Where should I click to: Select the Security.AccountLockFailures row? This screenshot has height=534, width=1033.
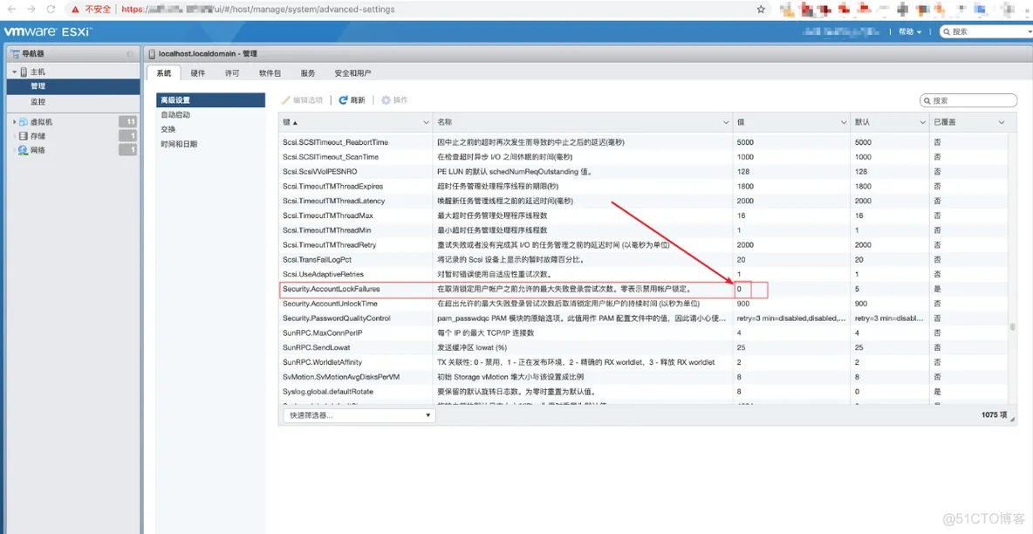[506, 289]
